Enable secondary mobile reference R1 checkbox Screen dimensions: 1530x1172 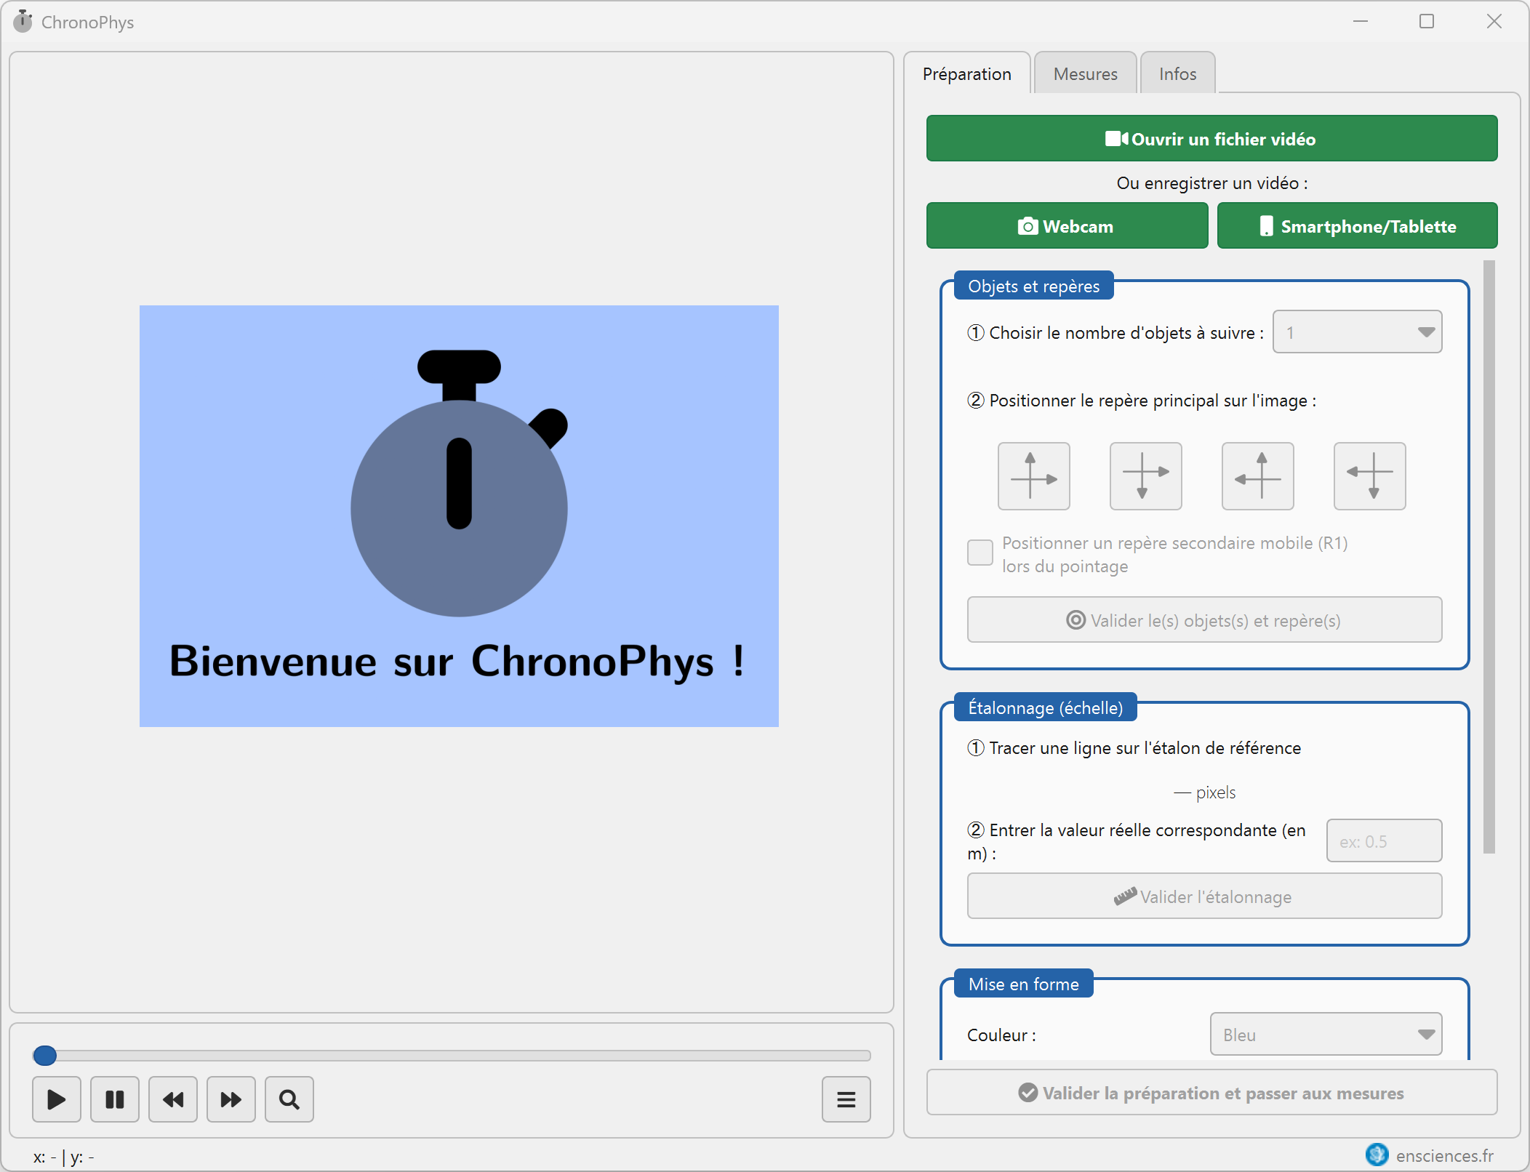point(980,553)
